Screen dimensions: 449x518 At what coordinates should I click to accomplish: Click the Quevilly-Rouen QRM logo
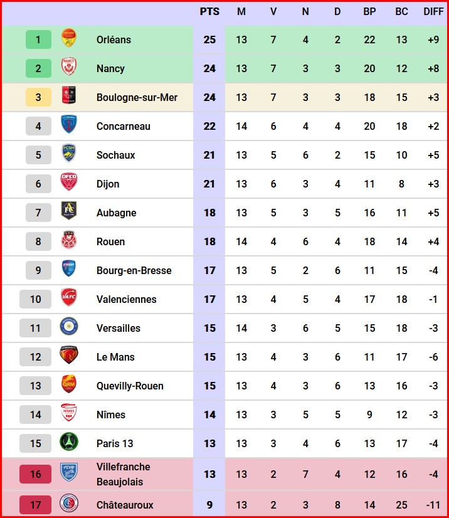coord(69,384)
